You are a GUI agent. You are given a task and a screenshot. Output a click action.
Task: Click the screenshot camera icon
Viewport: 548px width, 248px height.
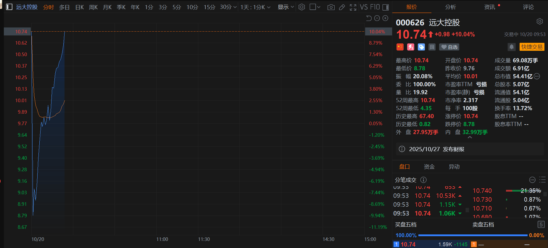tap(331, 7)
